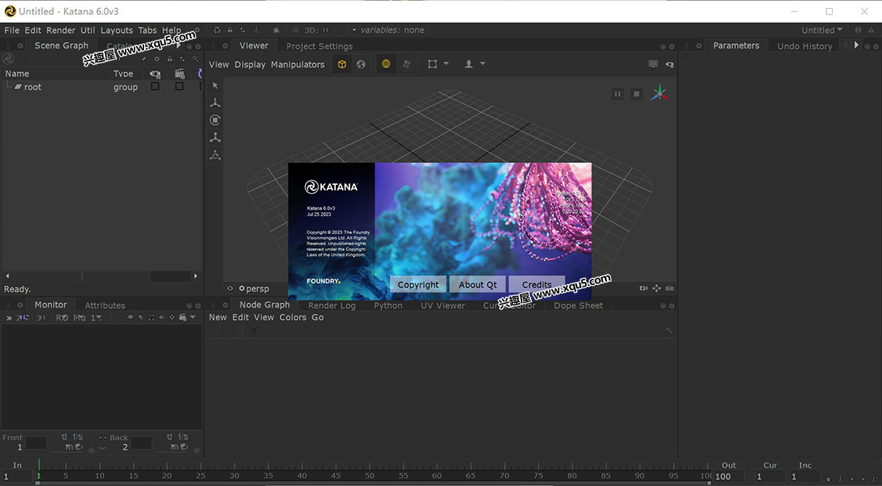Click the yellow sphere shading icon
882x486 pixels.
pyautogui.click(x=386, y=65)
